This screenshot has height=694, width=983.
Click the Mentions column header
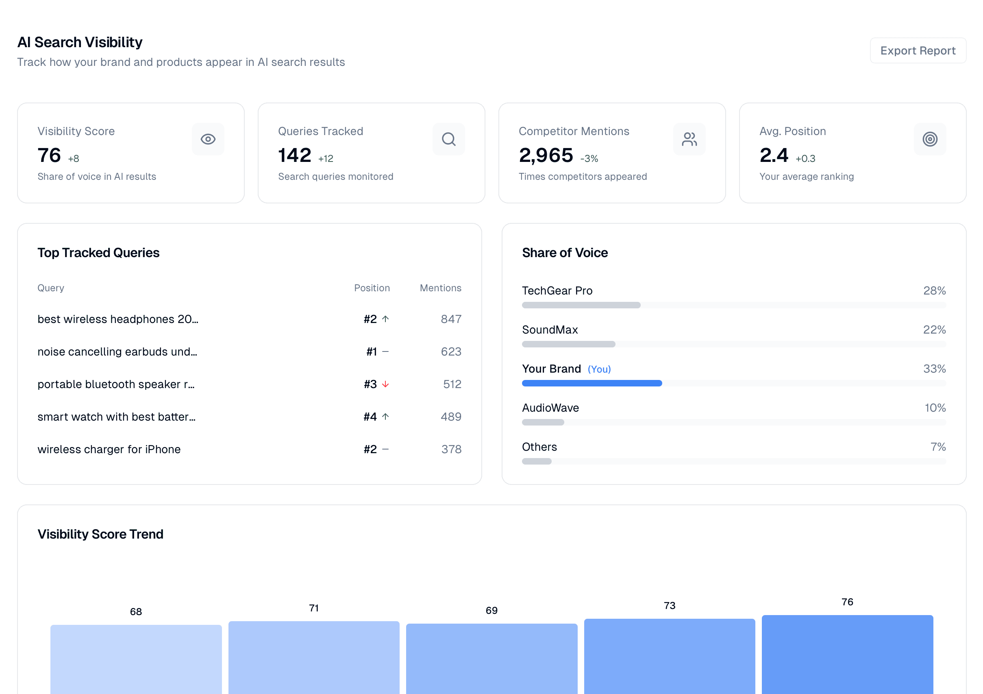[x=441, y=288]
